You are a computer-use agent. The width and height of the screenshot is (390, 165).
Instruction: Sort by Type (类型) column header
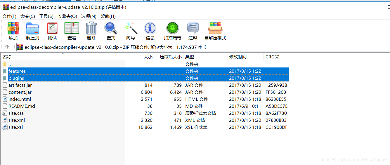205,57
